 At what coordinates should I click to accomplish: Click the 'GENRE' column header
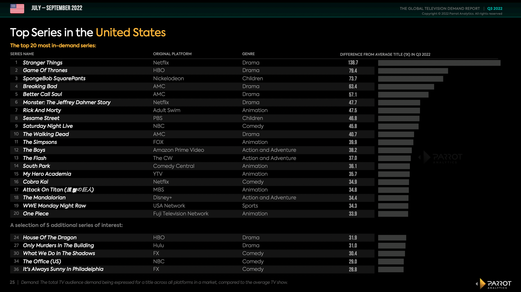click(x=248, y=54)
